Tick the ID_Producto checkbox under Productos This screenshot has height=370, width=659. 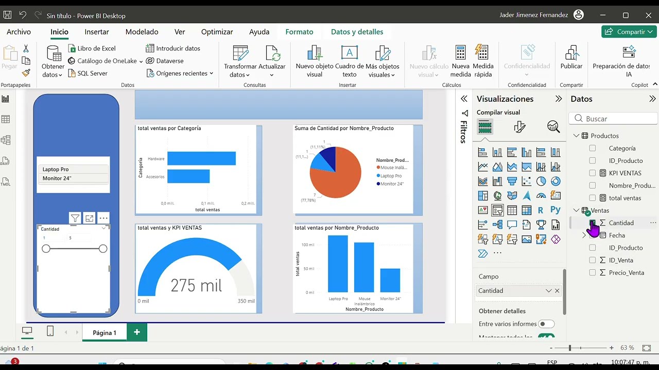[x=593, y=160]
